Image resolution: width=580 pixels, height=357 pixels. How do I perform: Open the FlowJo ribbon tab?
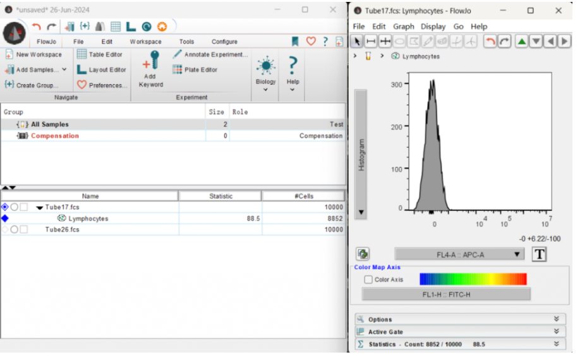coord(46,42)
